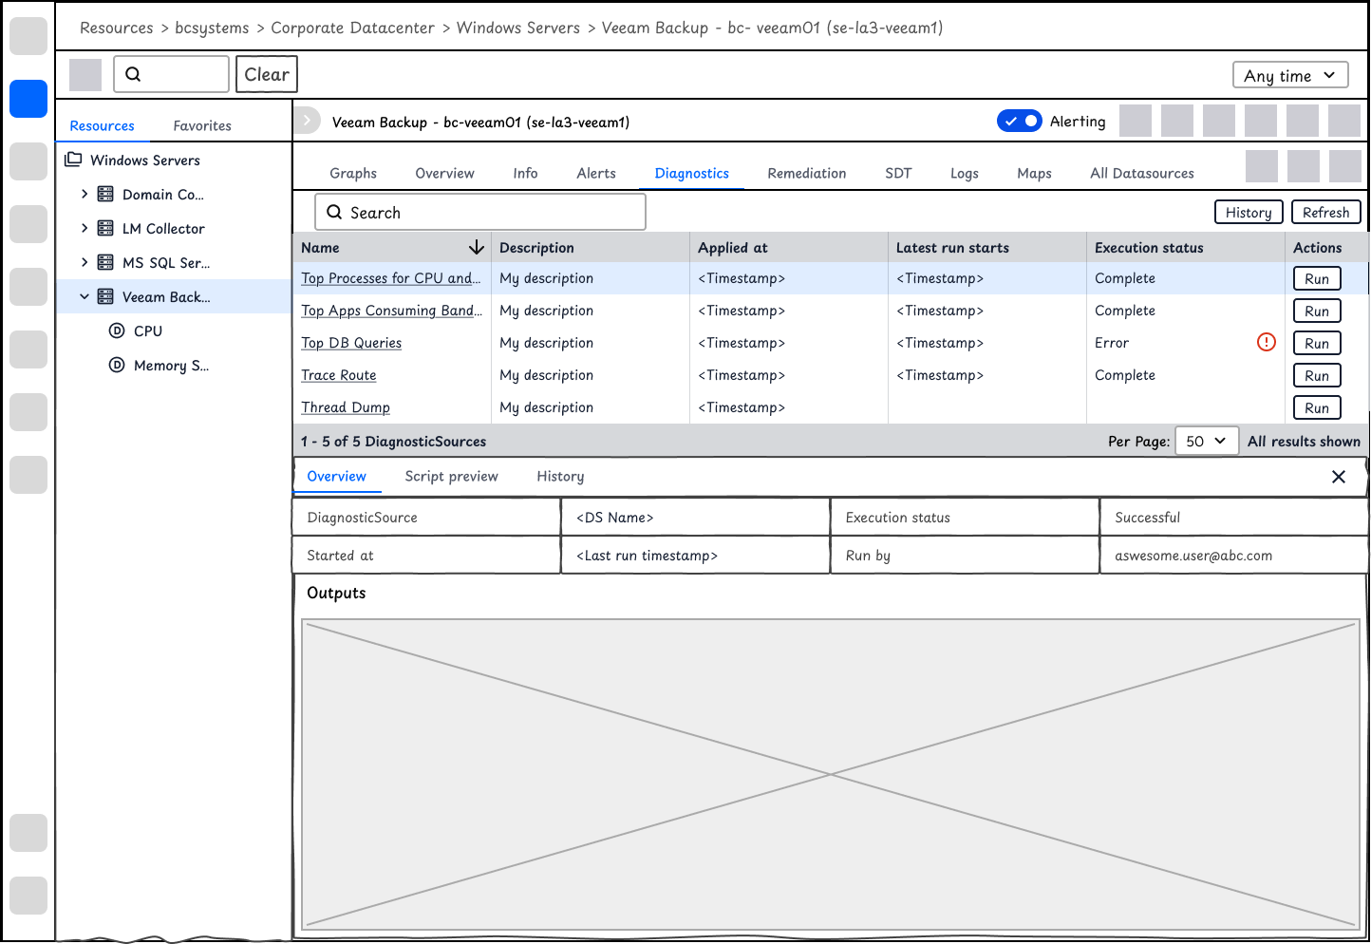Collapse the Veeam Backup tree node
Image resolution: width=1371 pixels, height=944 pixels.
coord(85,296)
